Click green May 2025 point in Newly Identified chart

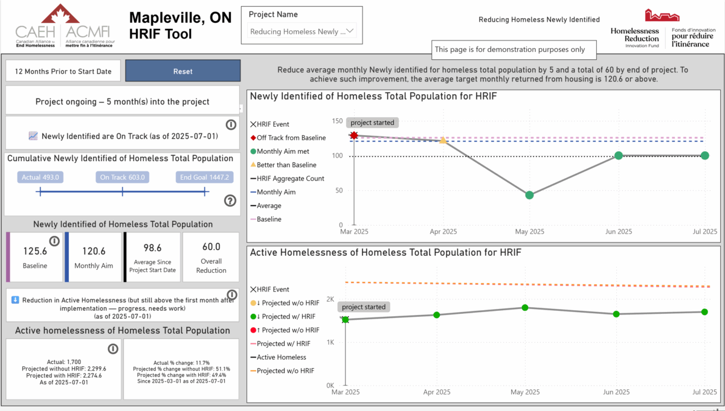click(x=529, y=195)
